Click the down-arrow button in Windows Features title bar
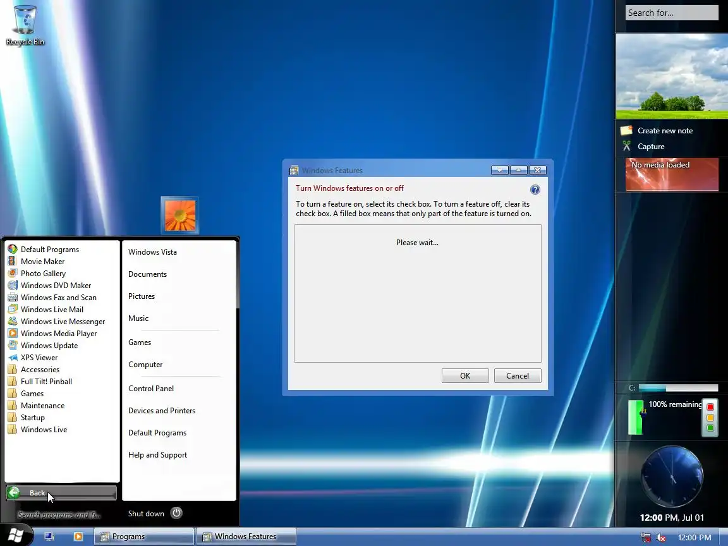Image resolution: width=728 pixels, height=546 pixels. pos(500,171)
